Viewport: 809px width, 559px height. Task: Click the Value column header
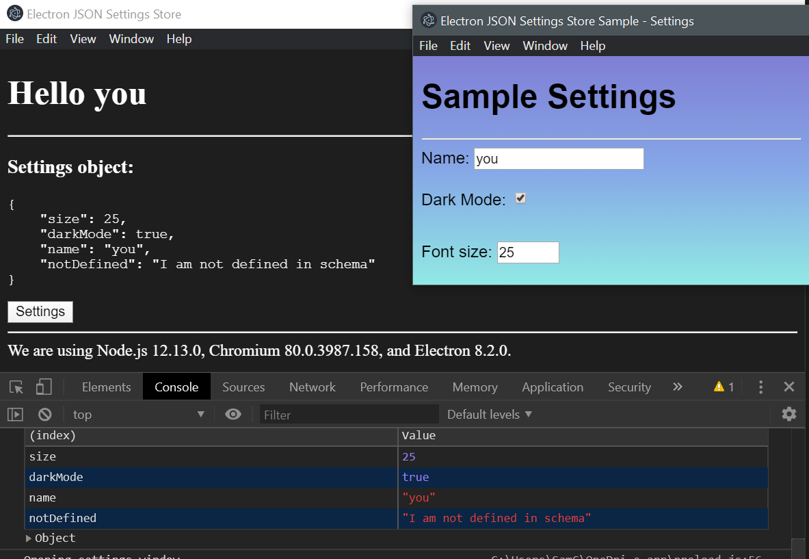click(x=583, y=436)
